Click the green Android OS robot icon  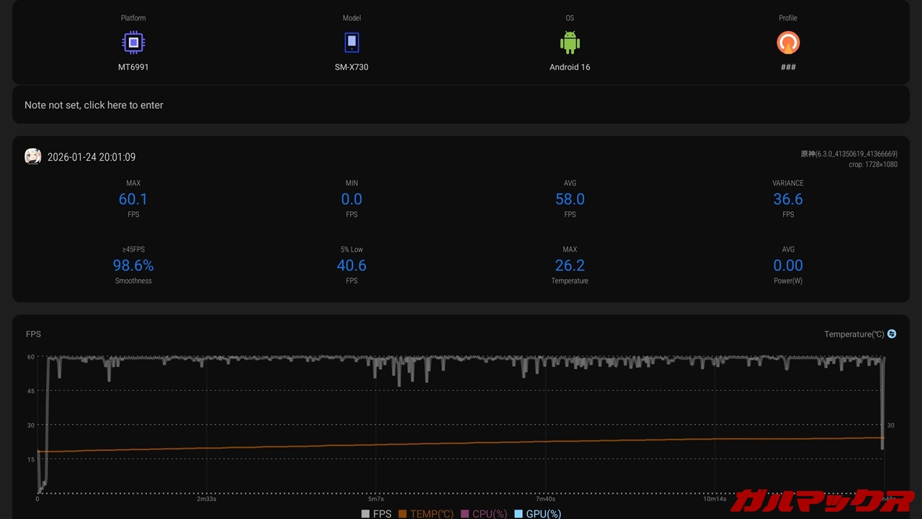(x=570, y=43)
